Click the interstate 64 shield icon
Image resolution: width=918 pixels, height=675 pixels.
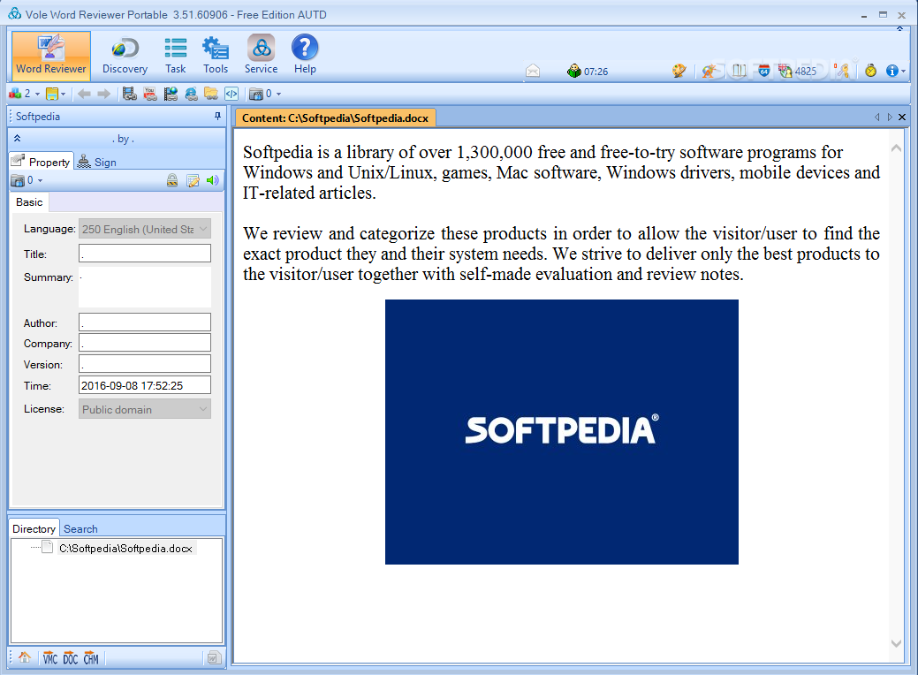point(763,71)
